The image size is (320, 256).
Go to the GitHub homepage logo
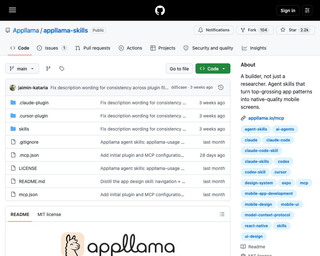(160, 10)
